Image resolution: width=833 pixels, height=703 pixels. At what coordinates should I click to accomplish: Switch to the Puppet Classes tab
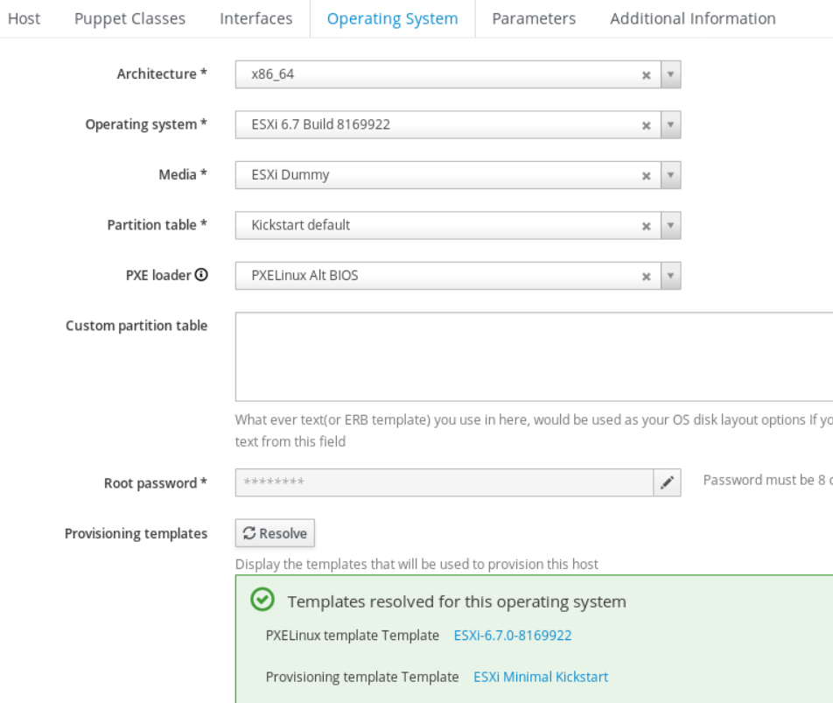coord(129,18)
